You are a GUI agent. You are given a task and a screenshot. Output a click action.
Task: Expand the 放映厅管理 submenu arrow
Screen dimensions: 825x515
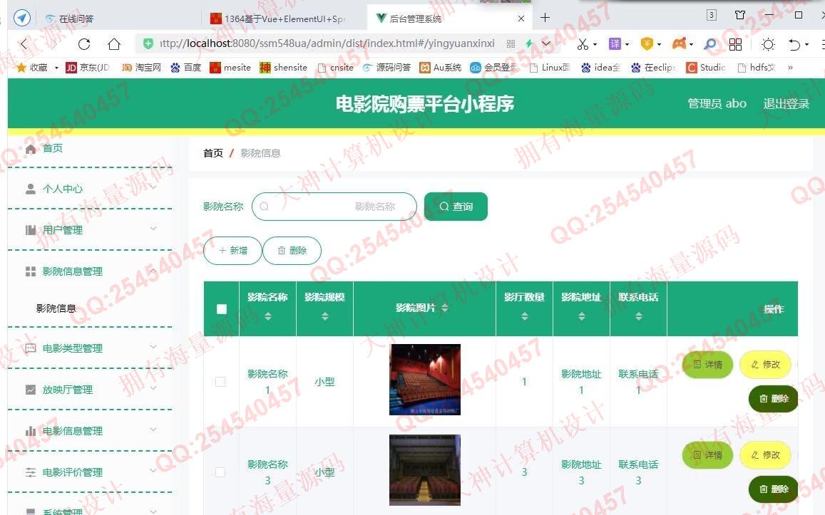[153, 388]
